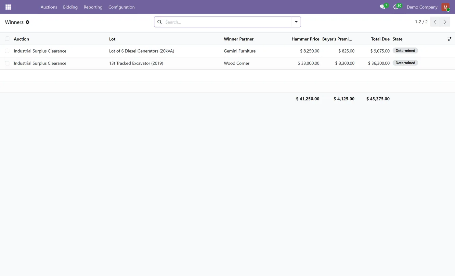Toggle the select-all rows checkbox
455x276 pixels.
(x=7, y=39)
